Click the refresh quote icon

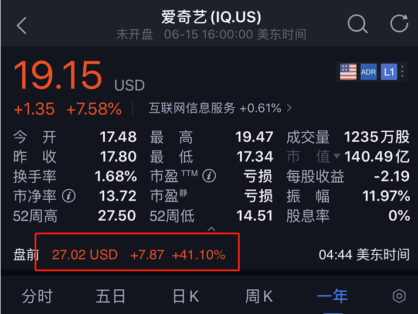[399, 24]
